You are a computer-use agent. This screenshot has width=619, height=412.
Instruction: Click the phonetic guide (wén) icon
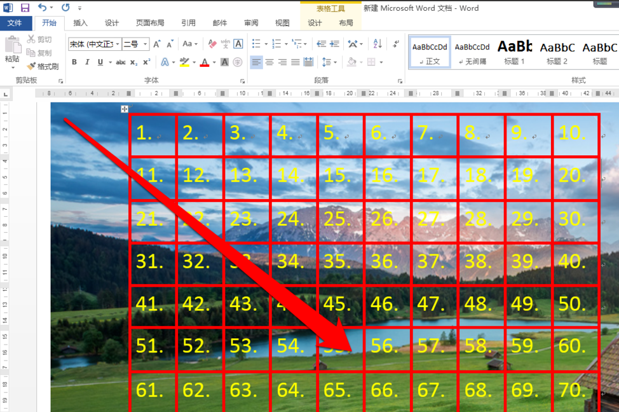[x=226, y=44]
